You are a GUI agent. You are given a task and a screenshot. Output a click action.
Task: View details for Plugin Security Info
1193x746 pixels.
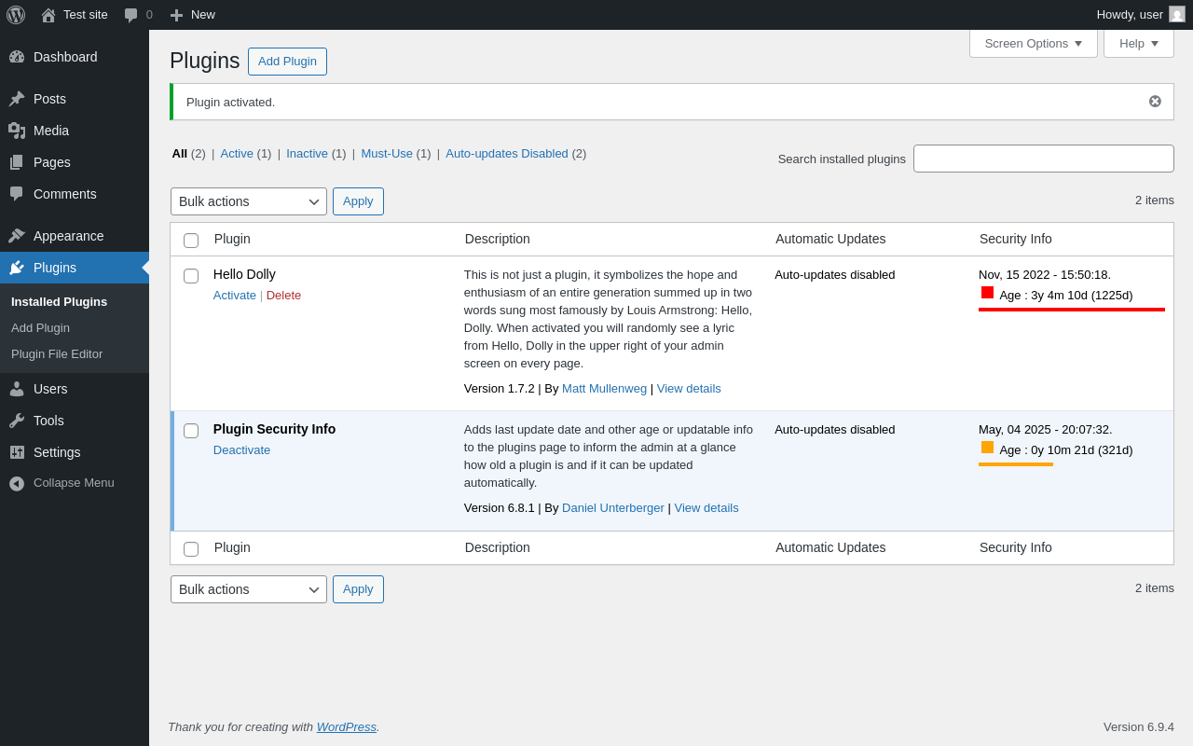point(706,508)
